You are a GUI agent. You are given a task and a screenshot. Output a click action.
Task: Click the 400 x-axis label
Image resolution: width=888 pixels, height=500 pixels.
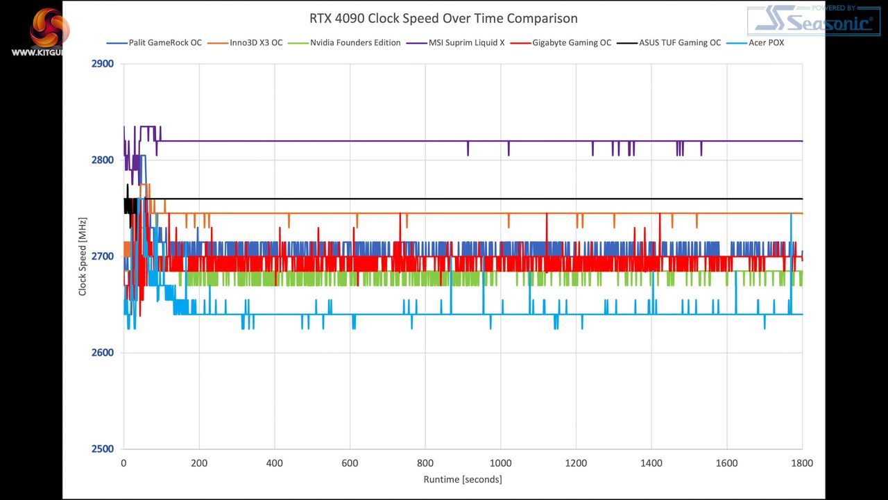tap(275, 463)
